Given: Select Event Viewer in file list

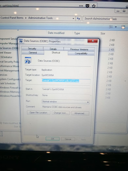Looking at the screenshot, I should pyautogui.click(x=6, y=53).
